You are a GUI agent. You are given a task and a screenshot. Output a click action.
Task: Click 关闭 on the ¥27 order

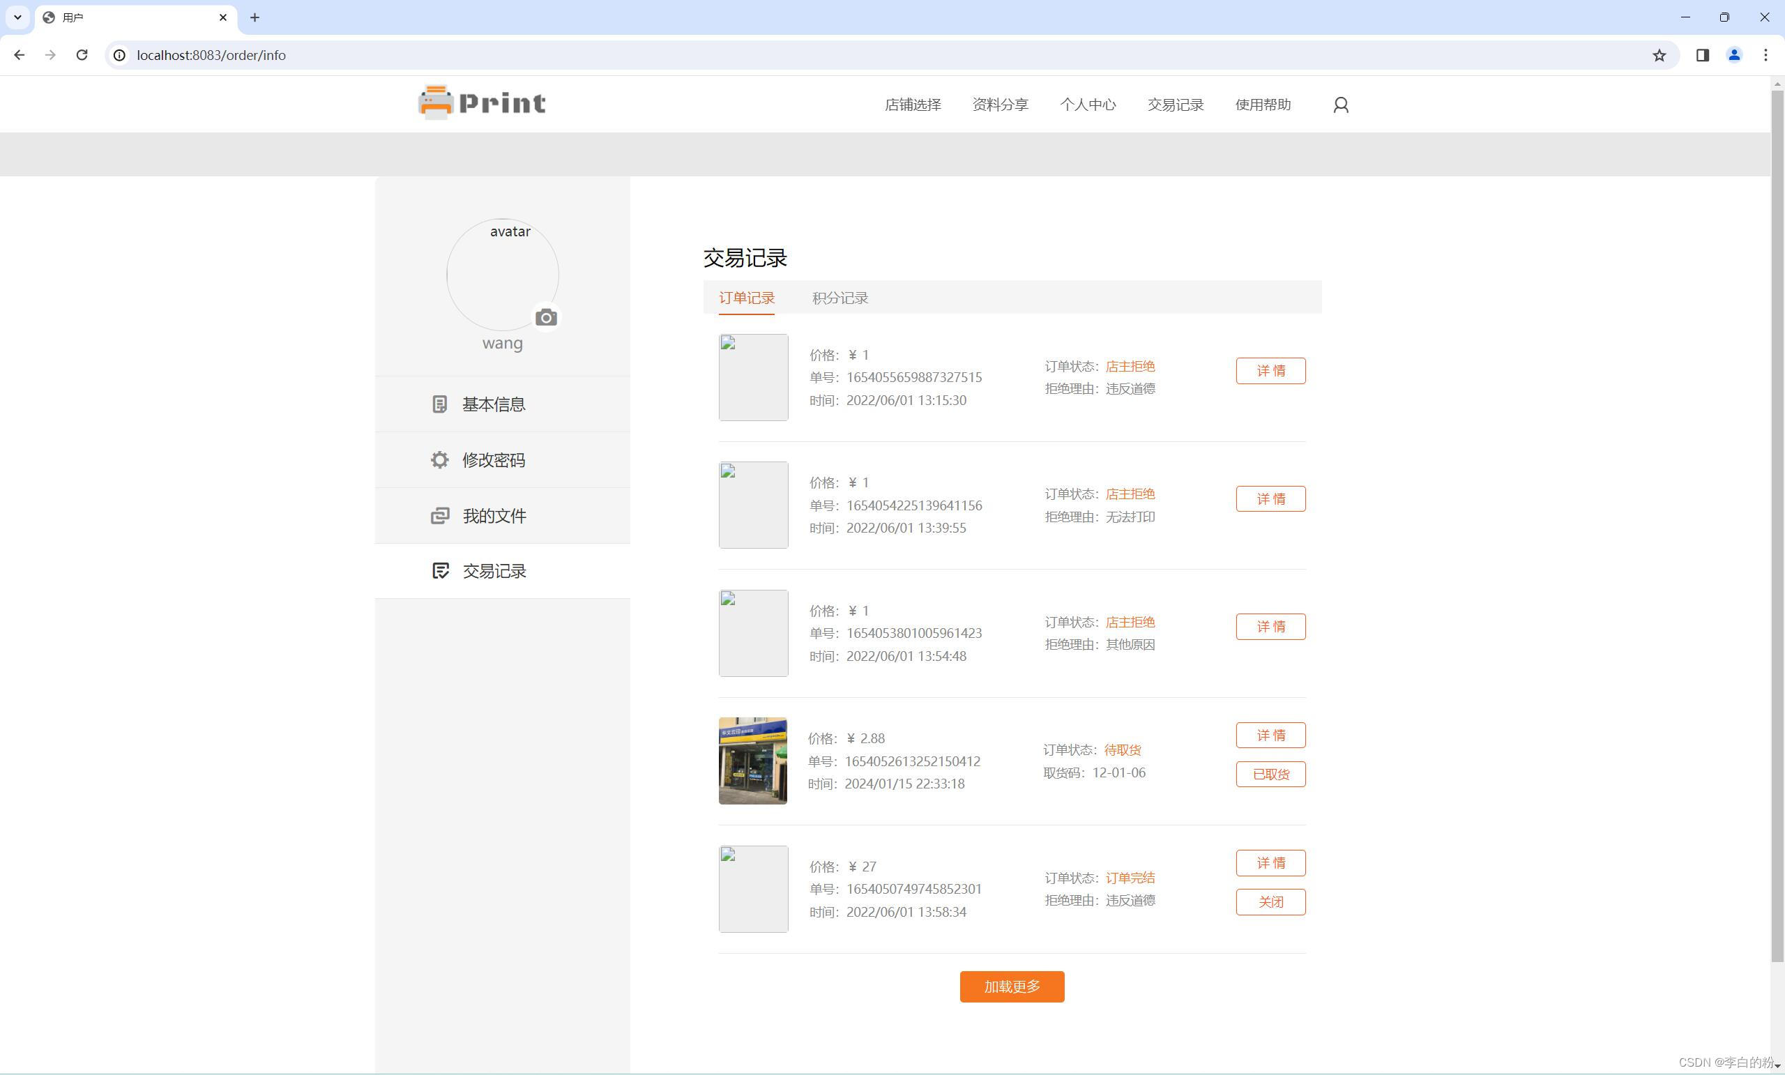pos(1270,902)
